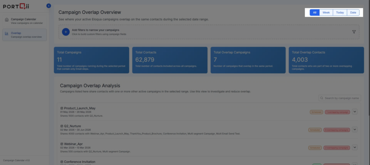Collapse the sidebar with the arrow button

pos(49,6)
